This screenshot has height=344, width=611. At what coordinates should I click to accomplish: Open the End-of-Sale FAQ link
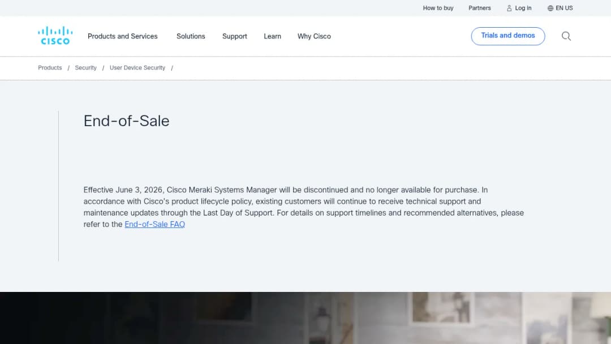(x=154, y=225)
